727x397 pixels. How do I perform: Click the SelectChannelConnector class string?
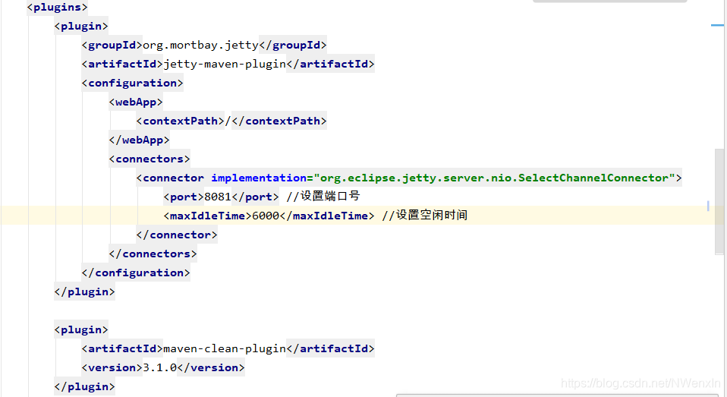(x=494, y=178)
